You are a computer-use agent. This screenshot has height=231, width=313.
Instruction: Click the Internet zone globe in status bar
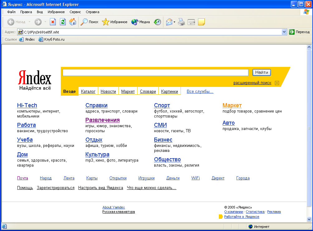pyautogui.click(x=251, y=226)
